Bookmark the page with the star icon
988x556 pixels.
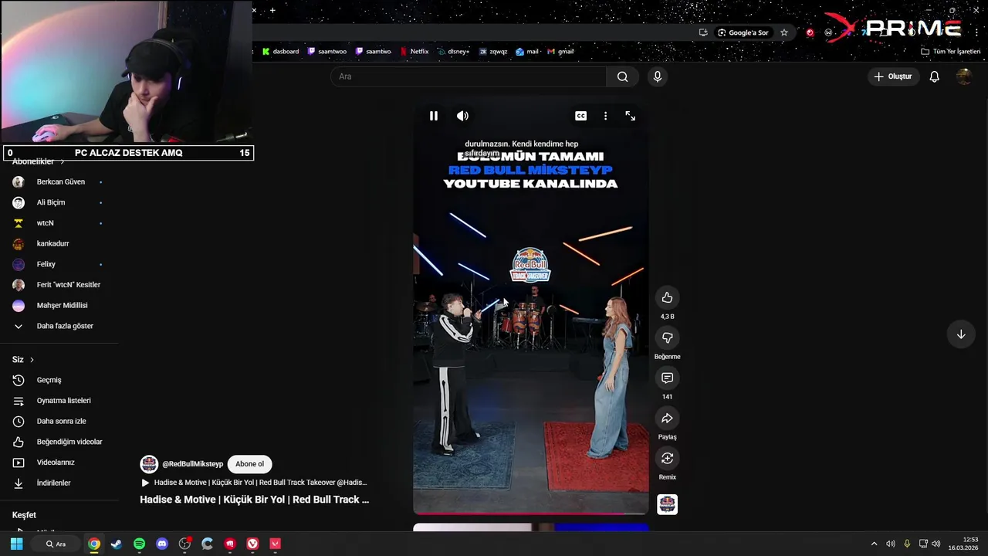[x=784, y=32]
